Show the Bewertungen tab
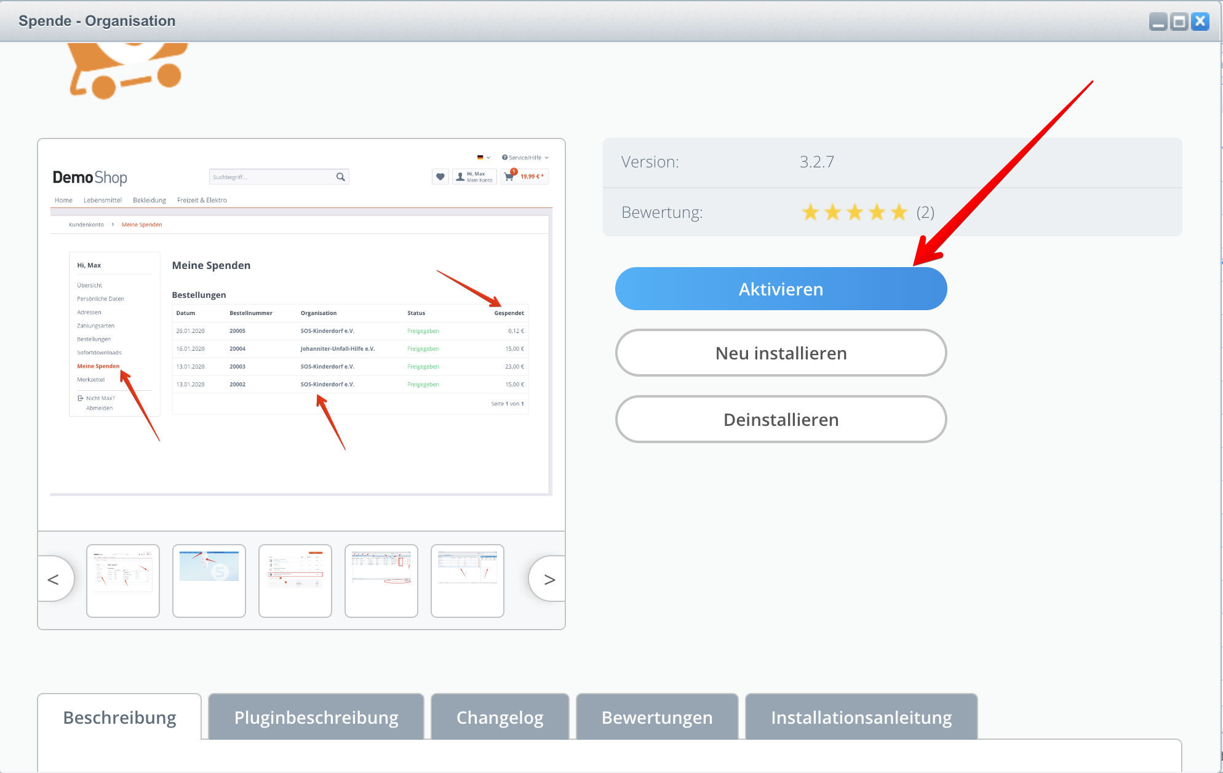 657,718
